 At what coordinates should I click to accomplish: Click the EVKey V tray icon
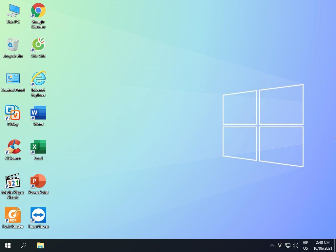click(x=280, y=245)
